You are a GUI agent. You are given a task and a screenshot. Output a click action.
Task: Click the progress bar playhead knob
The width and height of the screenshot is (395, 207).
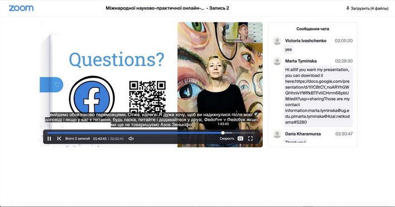223,132
